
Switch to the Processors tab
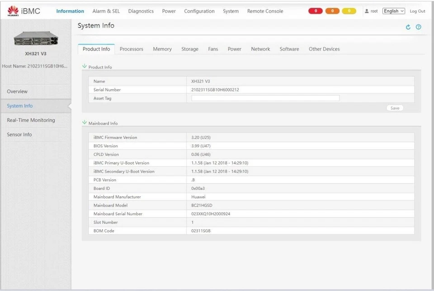click(131, 49)
